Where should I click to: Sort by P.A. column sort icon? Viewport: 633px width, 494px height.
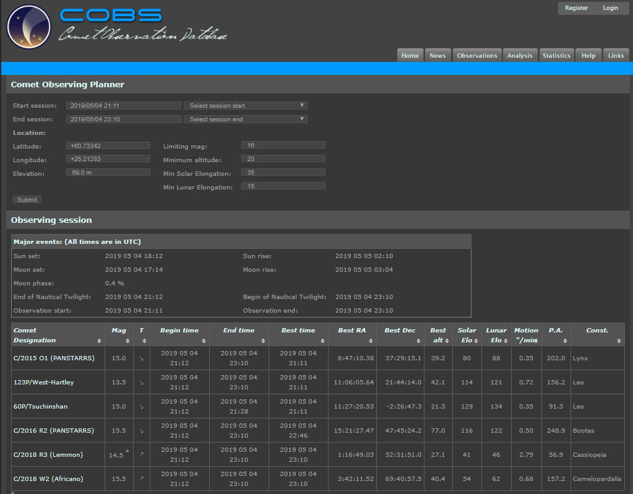click(x=565, y=341)
